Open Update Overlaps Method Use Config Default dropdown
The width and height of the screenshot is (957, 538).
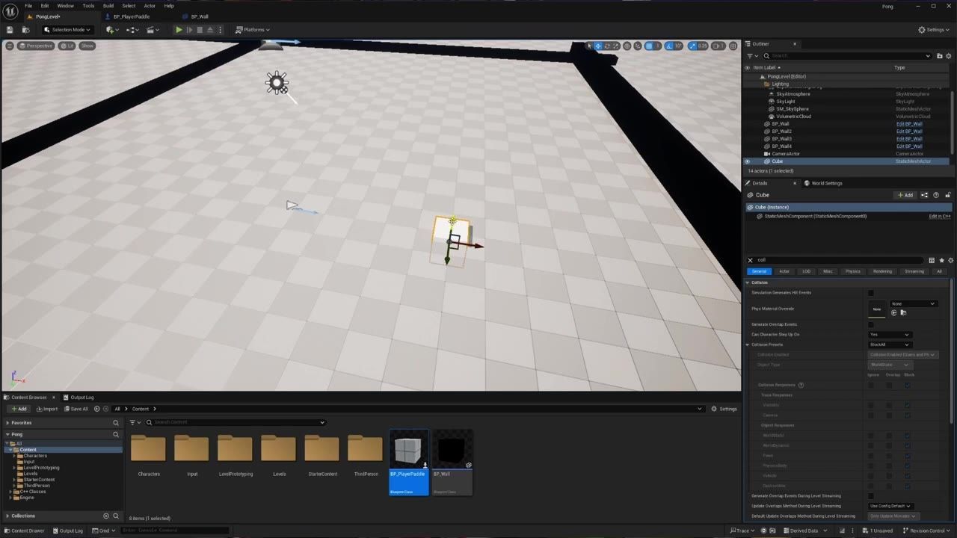(x=890, y=506)
